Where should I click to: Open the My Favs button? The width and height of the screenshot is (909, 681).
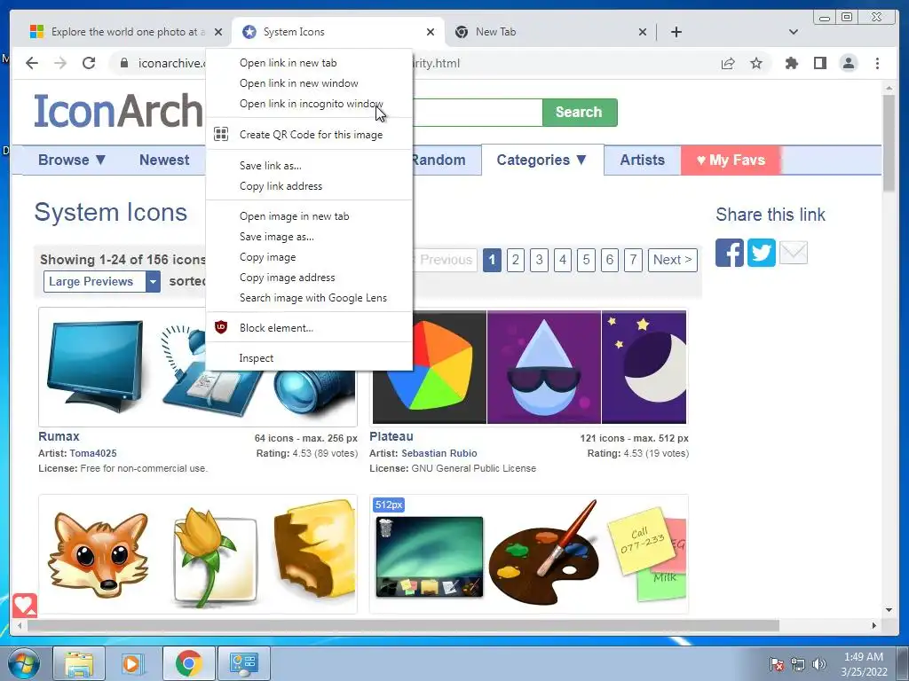[x=731, y=160]
